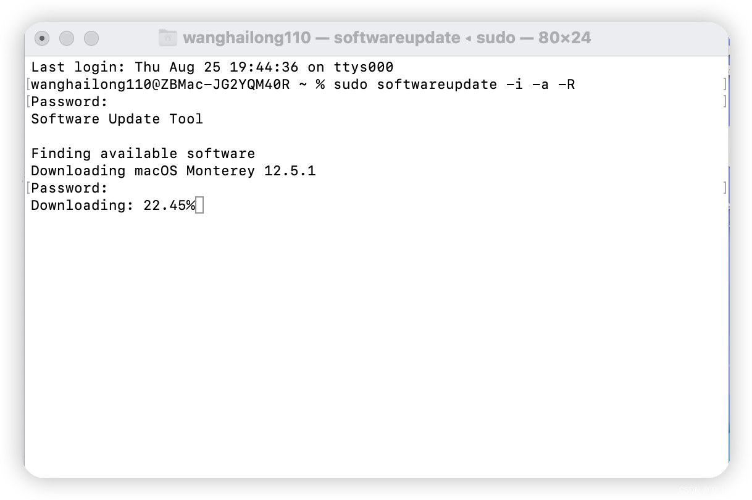Click the green zoom traffic light icon

[x=91, y=38]
